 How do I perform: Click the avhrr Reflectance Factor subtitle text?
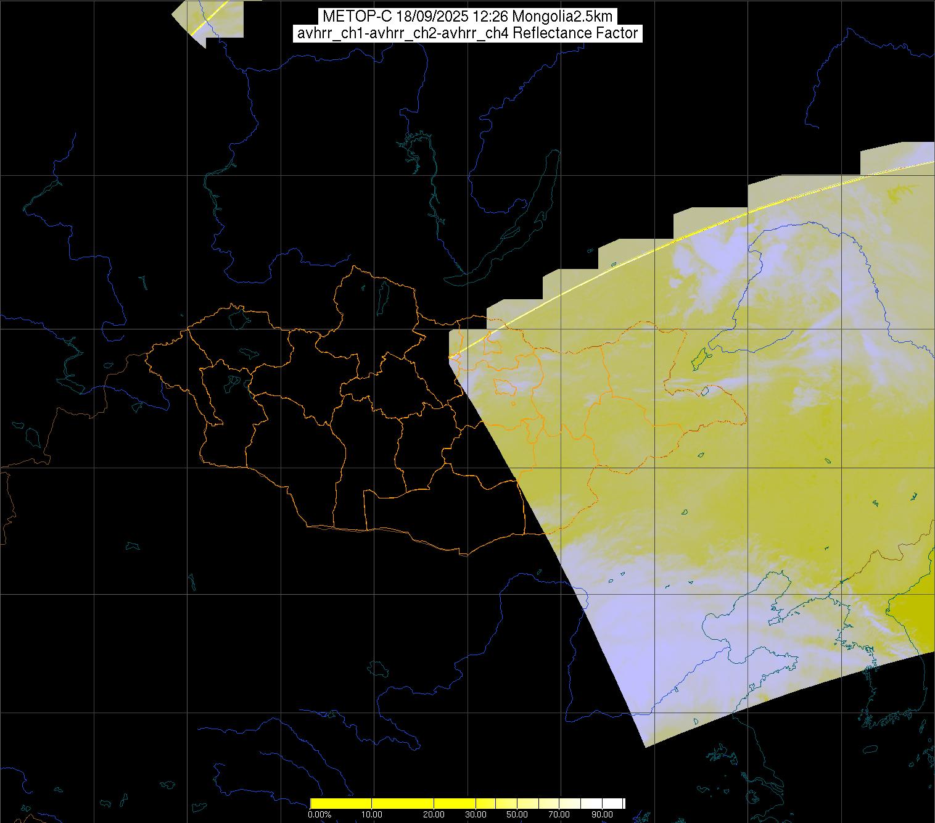(467, 33)
